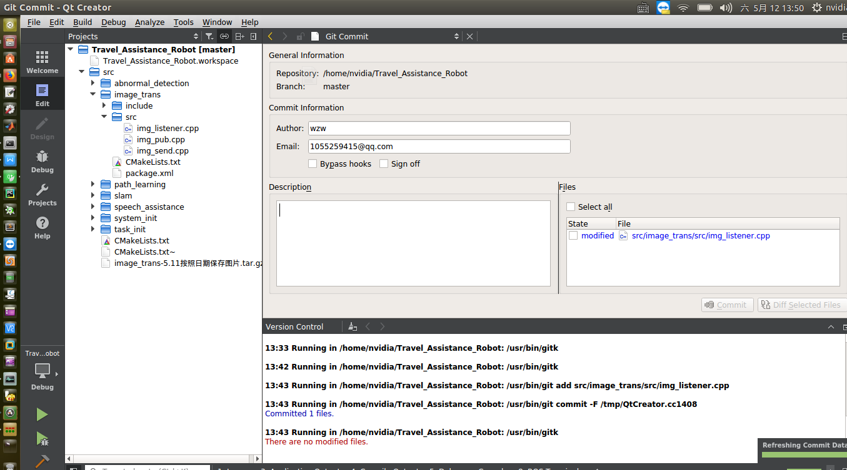Click the filter tree icon in Projects pane
847x470 pixels.
pos(209,37)
